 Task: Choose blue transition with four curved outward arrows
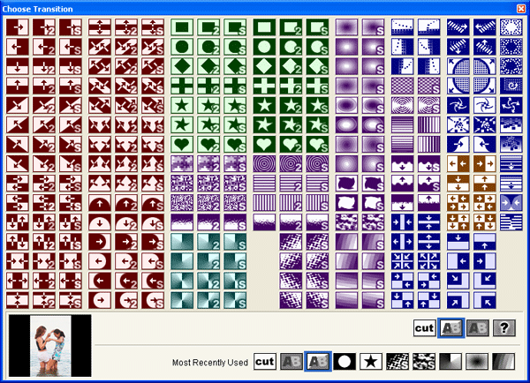pyautogui.click(x=511, y=105)
